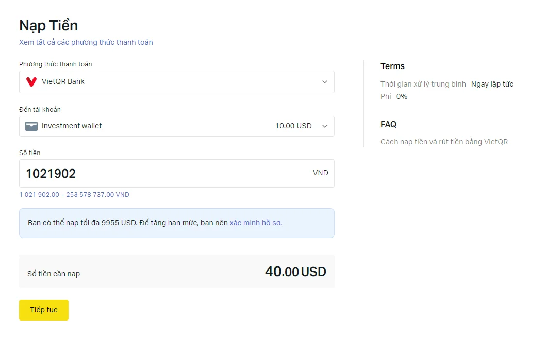Click the 40.00 USD amount to deposit

(x=295, y=272)
